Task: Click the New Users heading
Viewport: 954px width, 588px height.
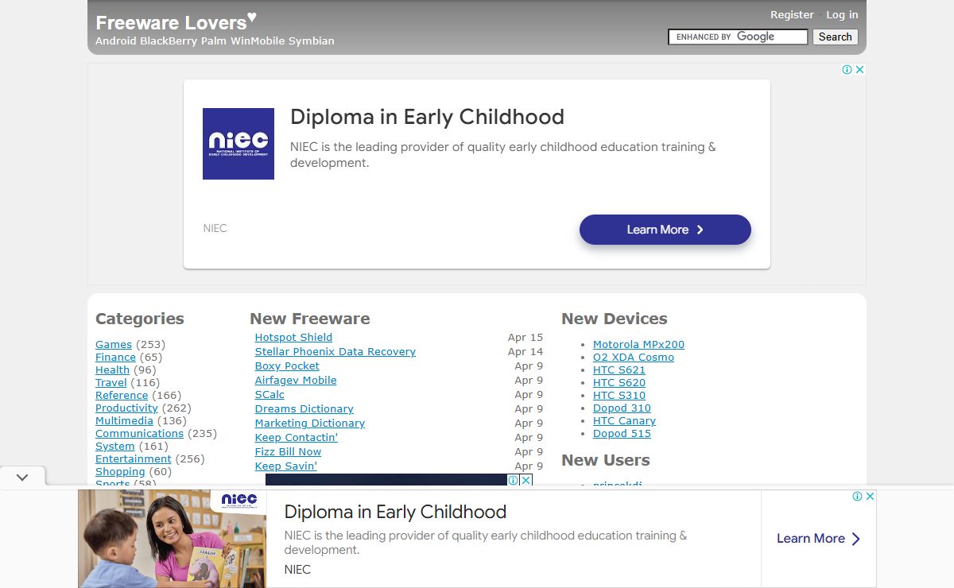Action: click(x=606, y=460)
